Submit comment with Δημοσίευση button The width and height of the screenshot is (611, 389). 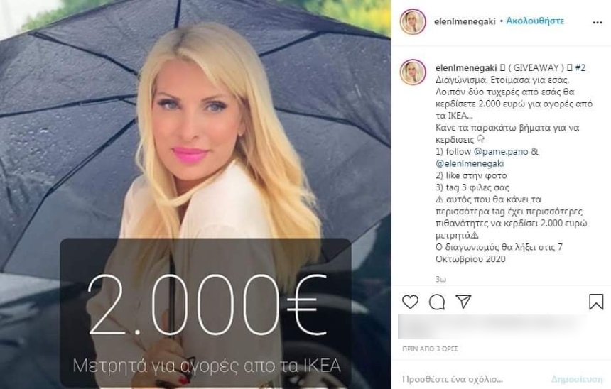pos(577,379)
